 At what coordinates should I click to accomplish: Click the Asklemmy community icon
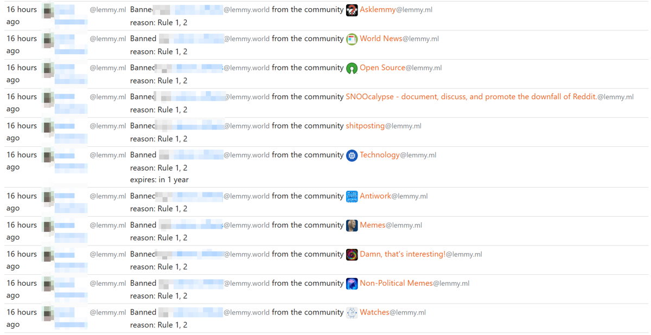pyautogui.click(x=352, y=10)
